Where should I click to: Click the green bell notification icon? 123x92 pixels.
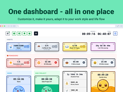pos(24,33)
